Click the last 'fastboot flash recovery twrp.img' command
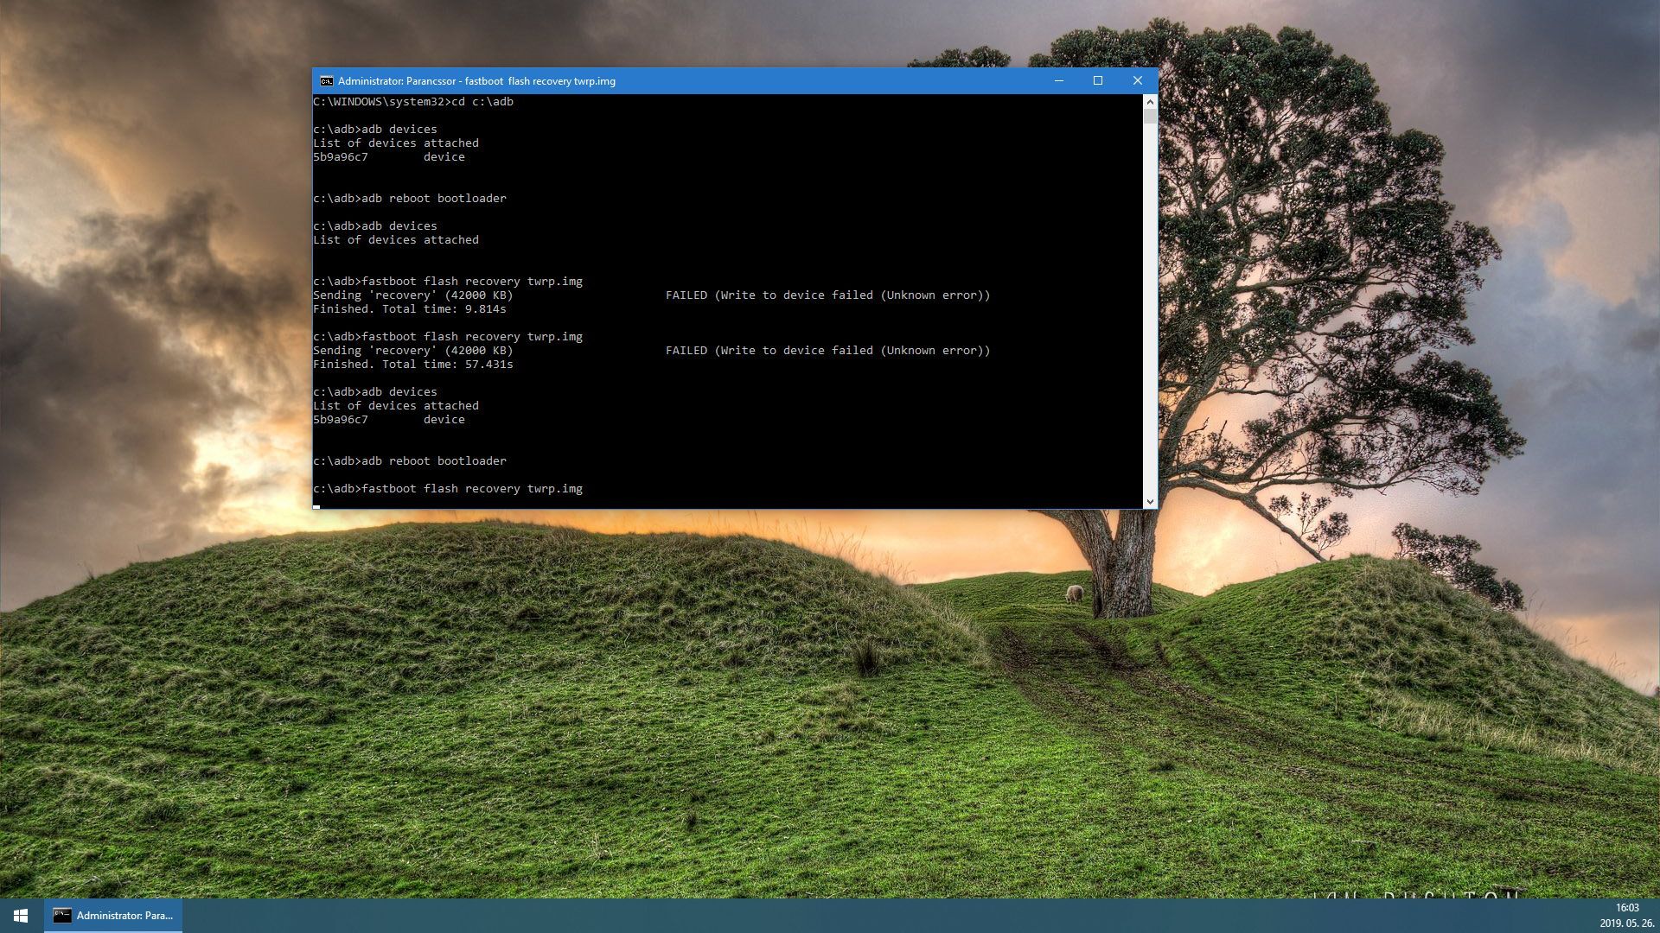The width and height of the screenshot is (1660, 933). [448, 489]
